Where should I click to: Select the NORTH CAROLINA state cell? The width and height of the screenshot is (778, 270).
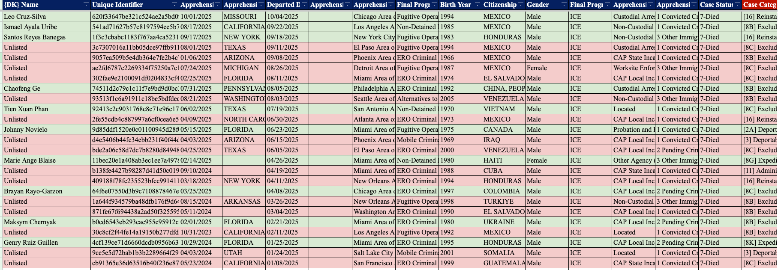(x=244, y=119)
